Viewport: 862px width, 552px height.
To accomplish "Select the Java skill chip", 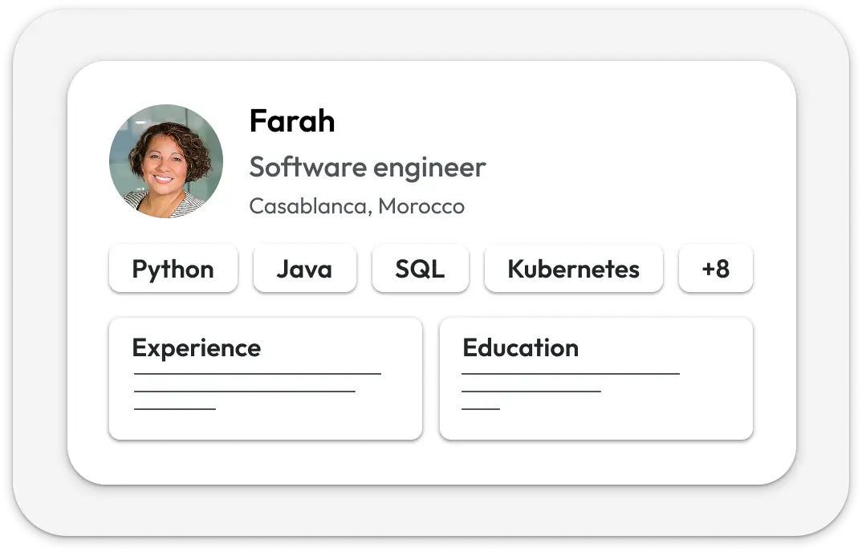I will point(304,269).
